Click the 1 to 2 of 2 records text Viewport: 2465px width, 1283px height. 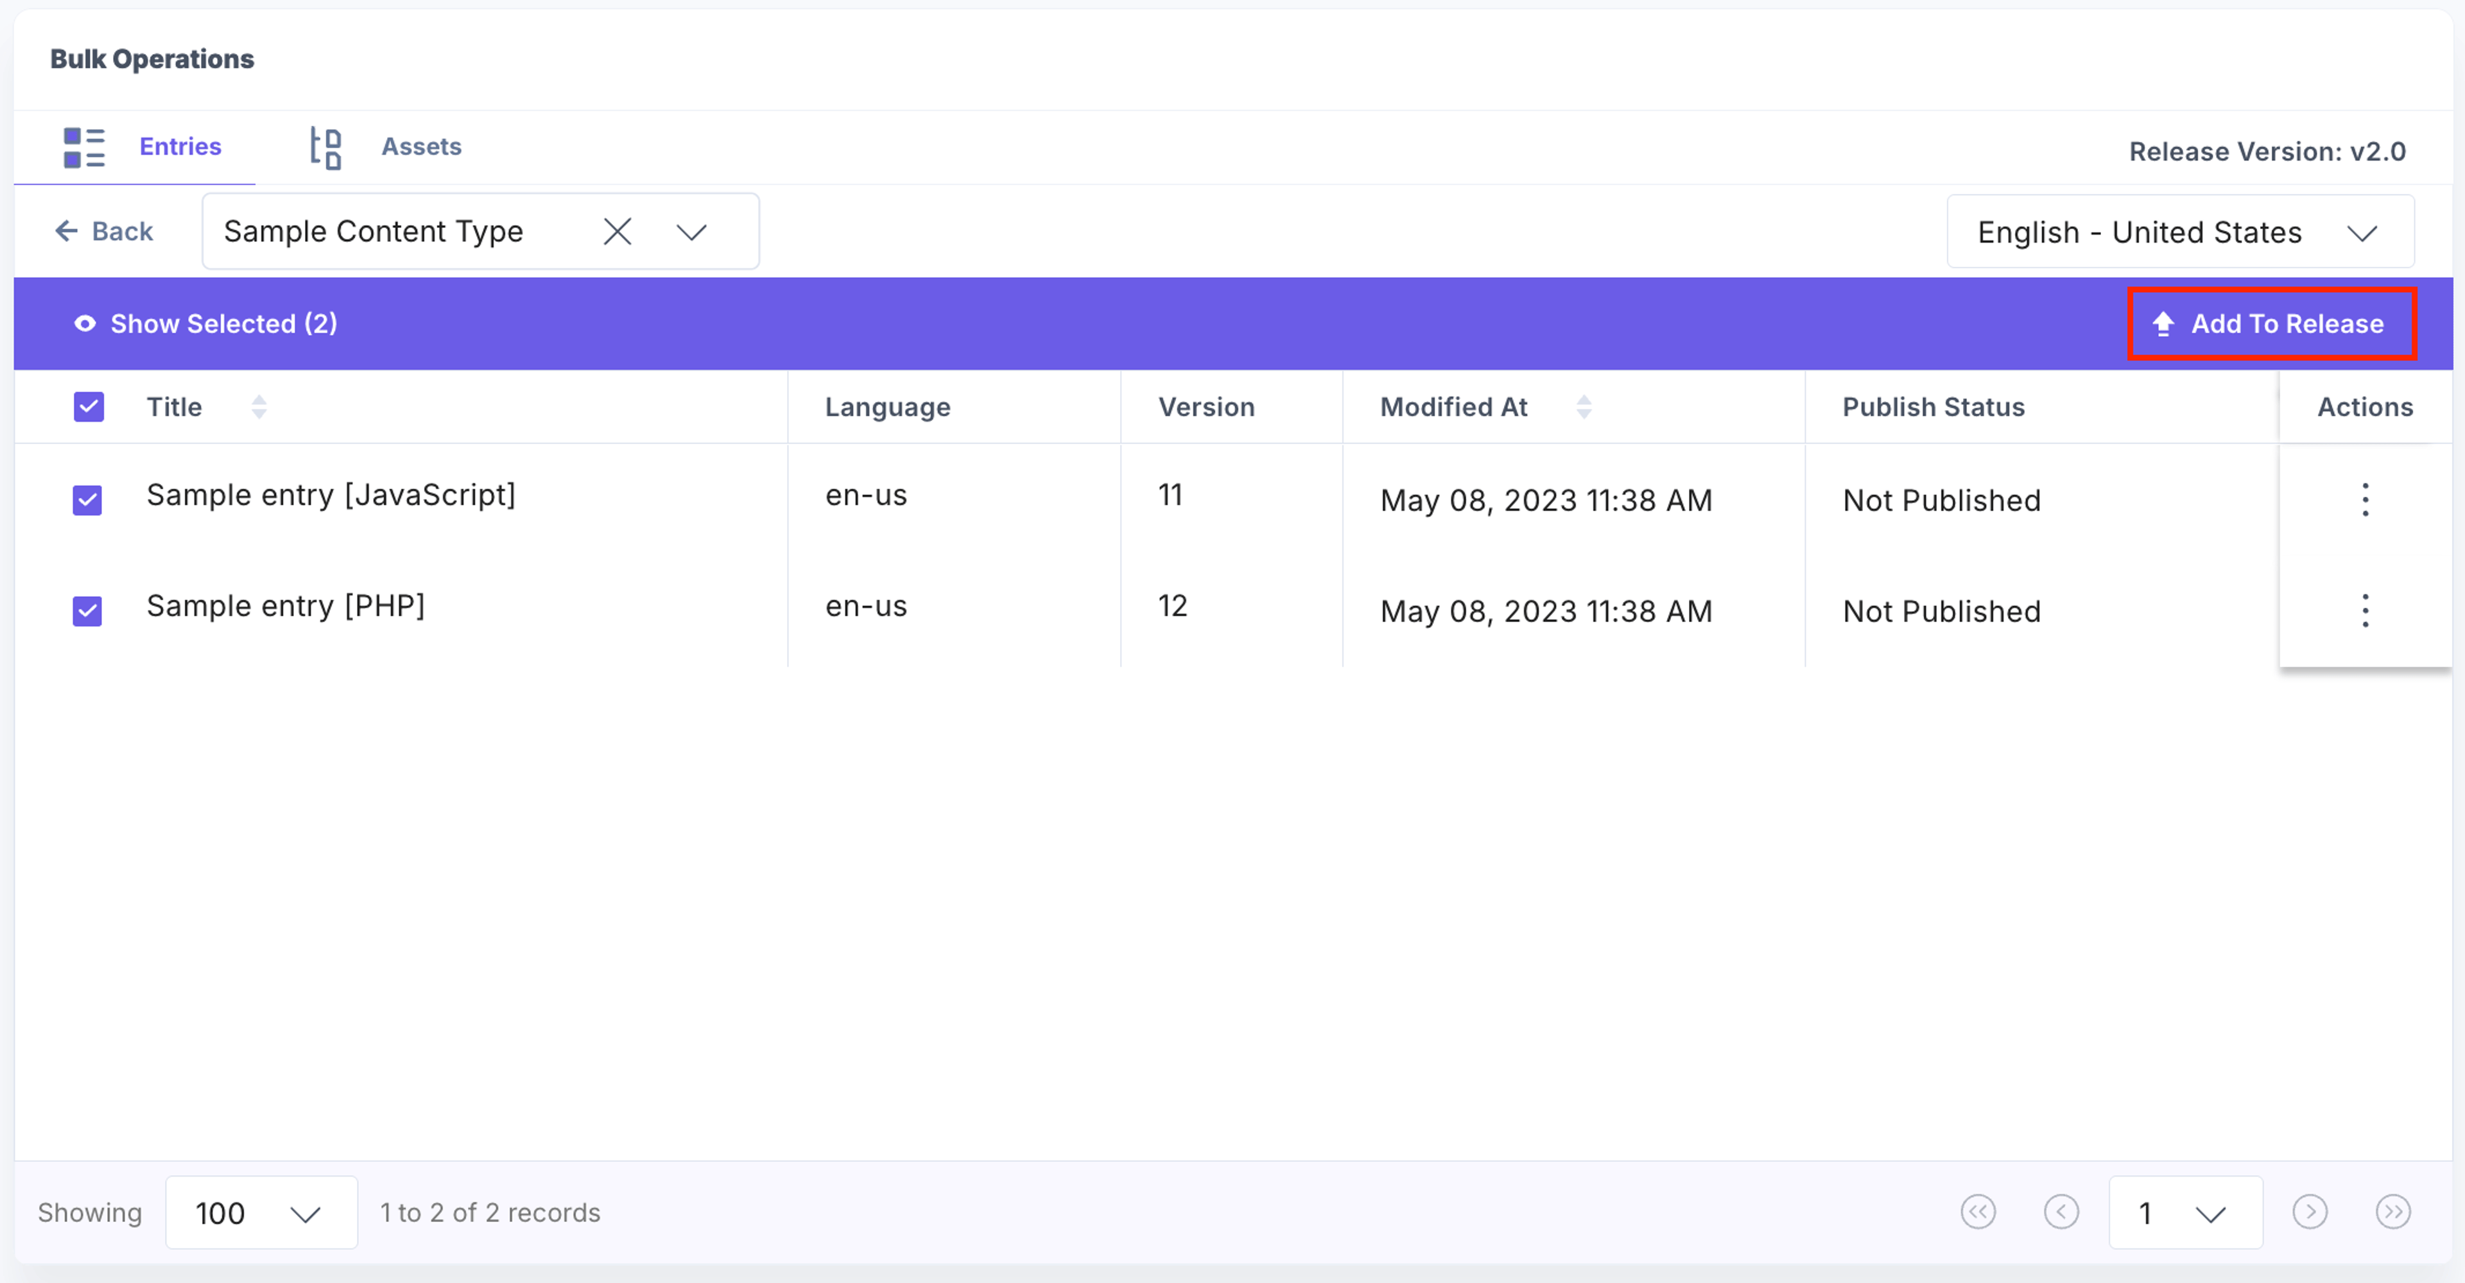coord(490,1212)
